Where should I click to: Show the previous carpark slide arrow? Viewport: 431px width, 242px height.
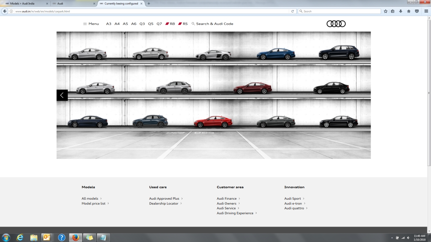click(x=62, y=95)
